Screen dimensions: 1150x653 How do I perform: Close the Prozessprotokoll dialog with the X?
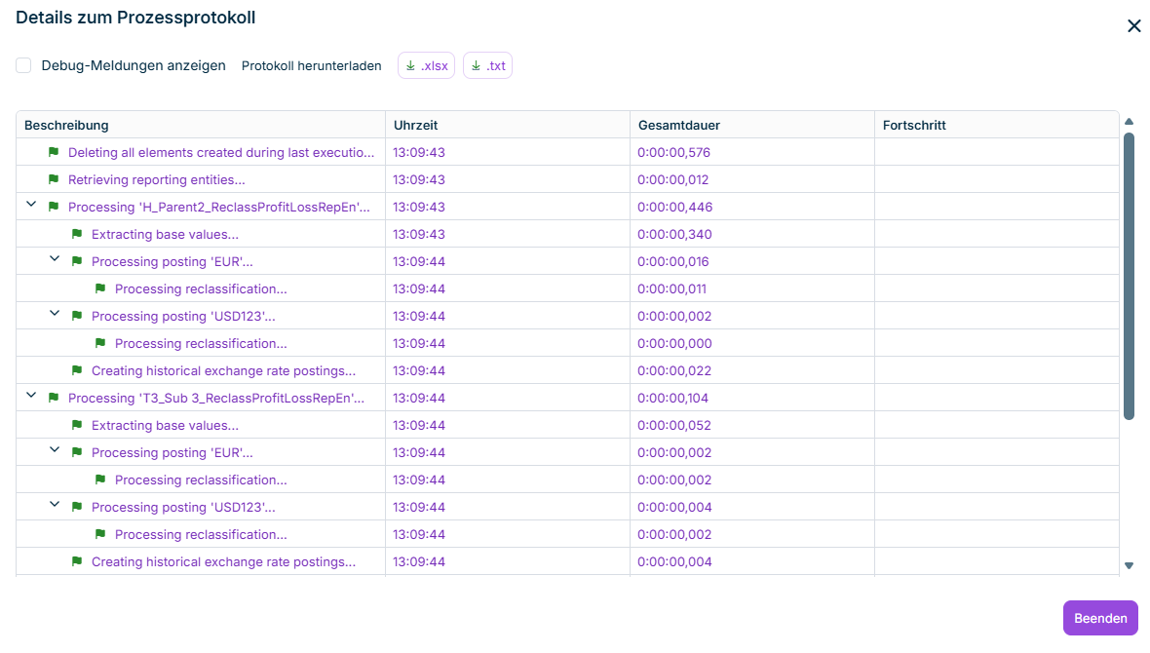[1133, 26]
